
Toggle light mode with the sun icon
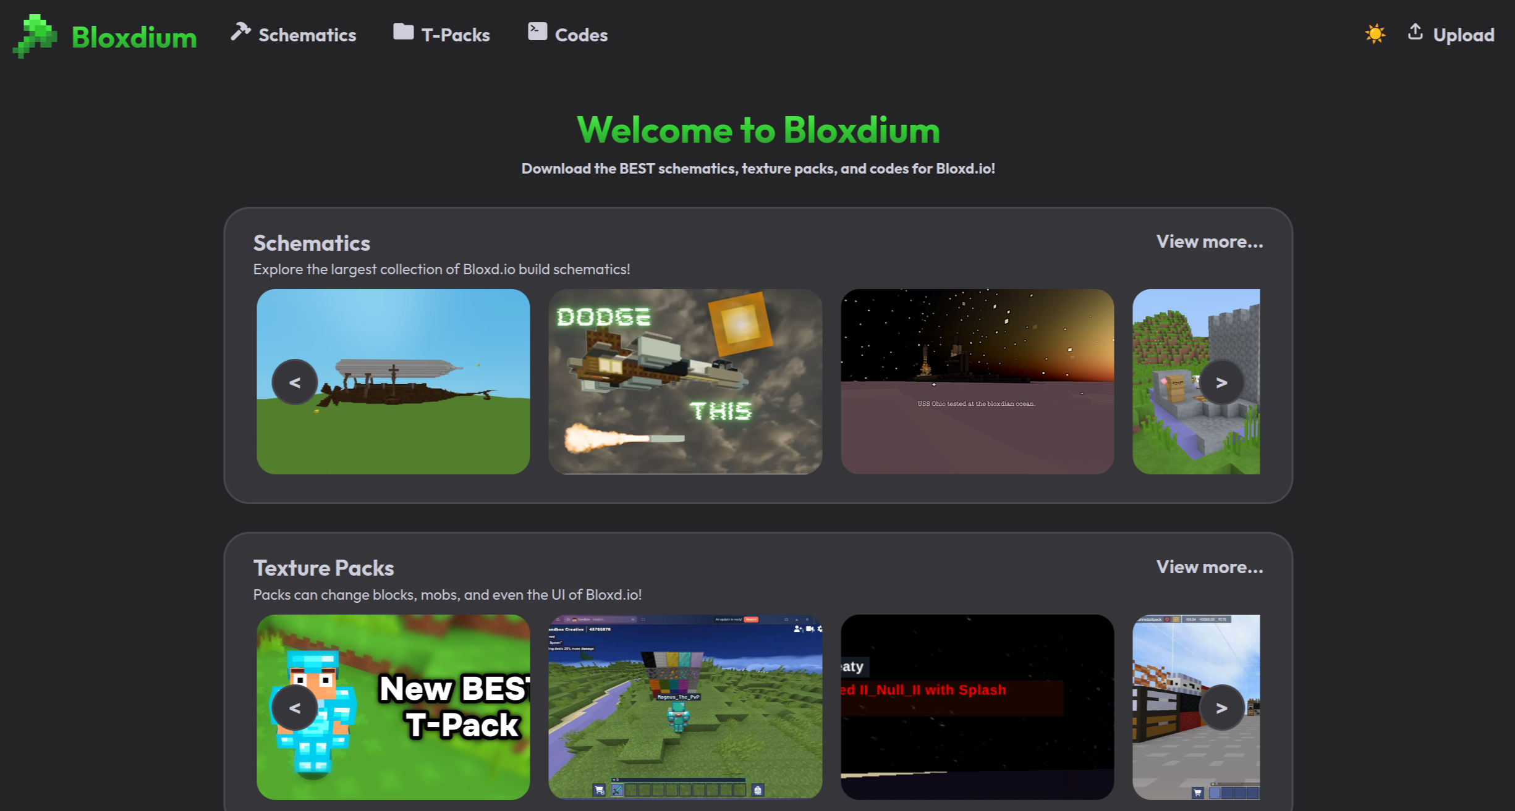(x=1375, y=33)
